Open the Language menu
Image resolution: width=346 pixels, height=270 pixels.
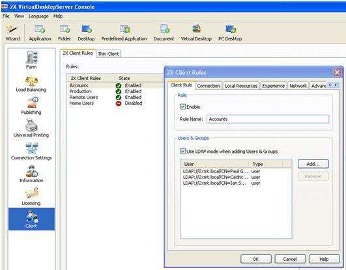point(38,16)
